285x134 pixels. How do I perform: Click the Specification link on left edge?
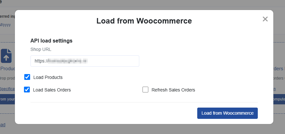(7, 89)
